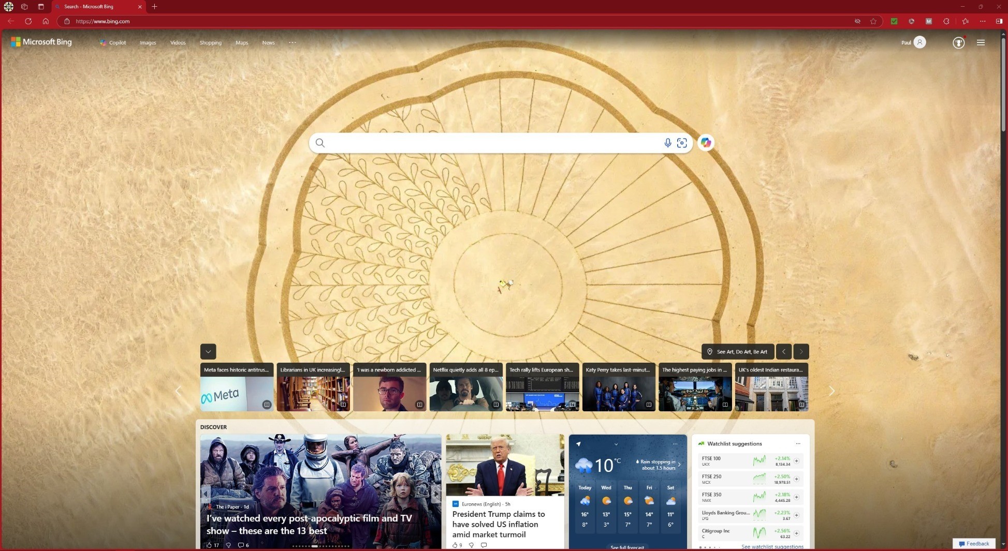Add FTSE 100 to watchlist
1008x551 pixels.
coord(797,461)
